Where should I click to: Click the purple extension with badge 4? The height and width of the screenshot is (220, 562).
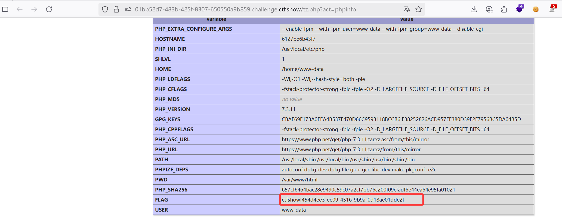point(519,9)
